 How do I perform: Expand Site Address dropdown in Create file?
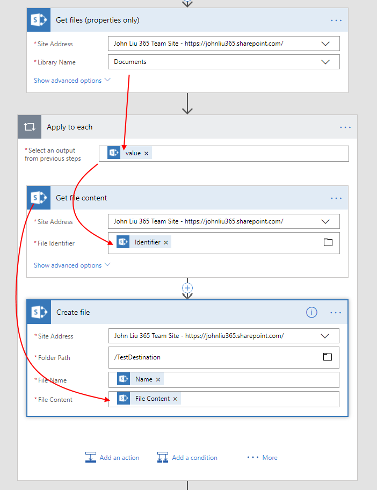[x=325, y=336]
